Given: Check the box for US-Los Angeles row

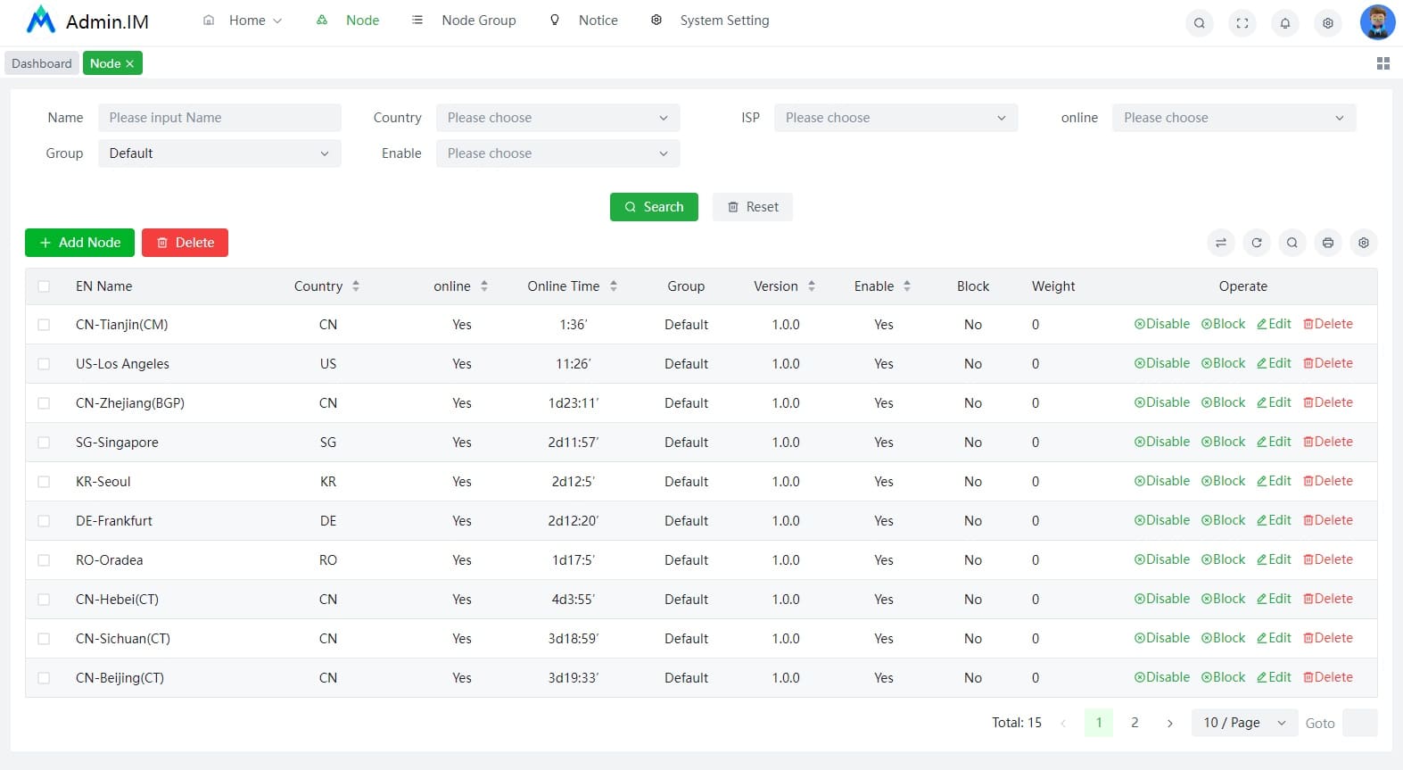Looking at the screenshot, I should point(44,364).
